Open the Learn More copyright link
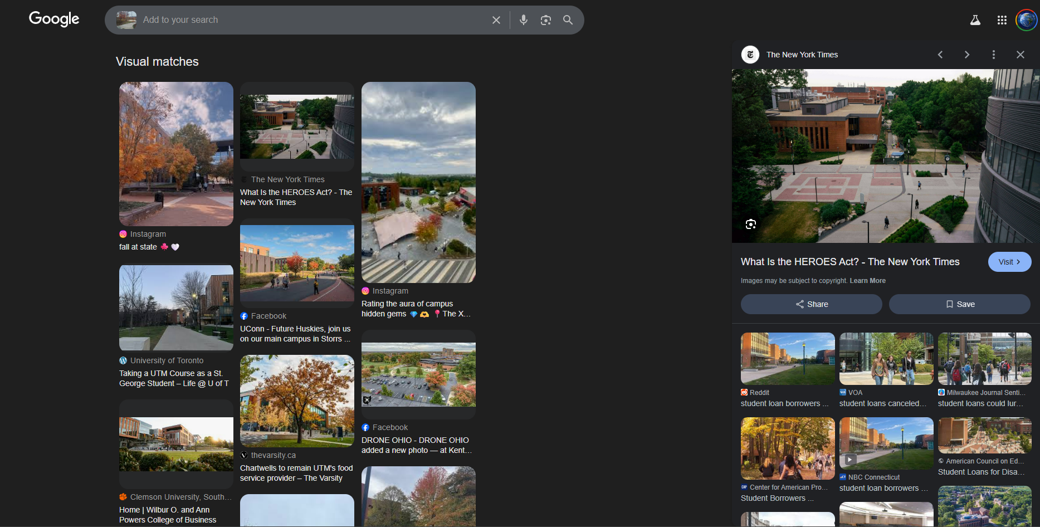1040x527 pixels. pos(867,281)
